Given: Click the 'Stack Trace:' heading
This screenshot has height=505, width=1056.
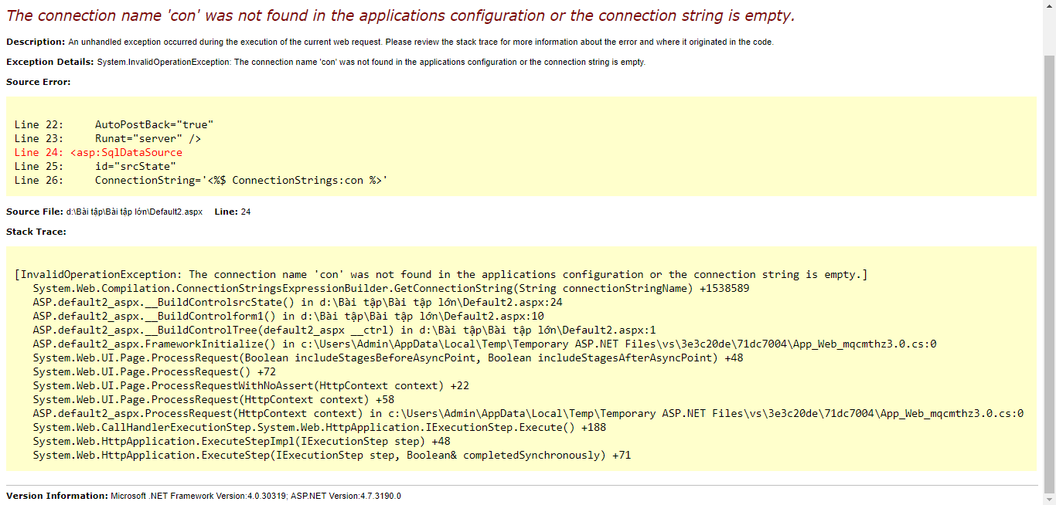Looking at the screenshot, I should point(36,232).
